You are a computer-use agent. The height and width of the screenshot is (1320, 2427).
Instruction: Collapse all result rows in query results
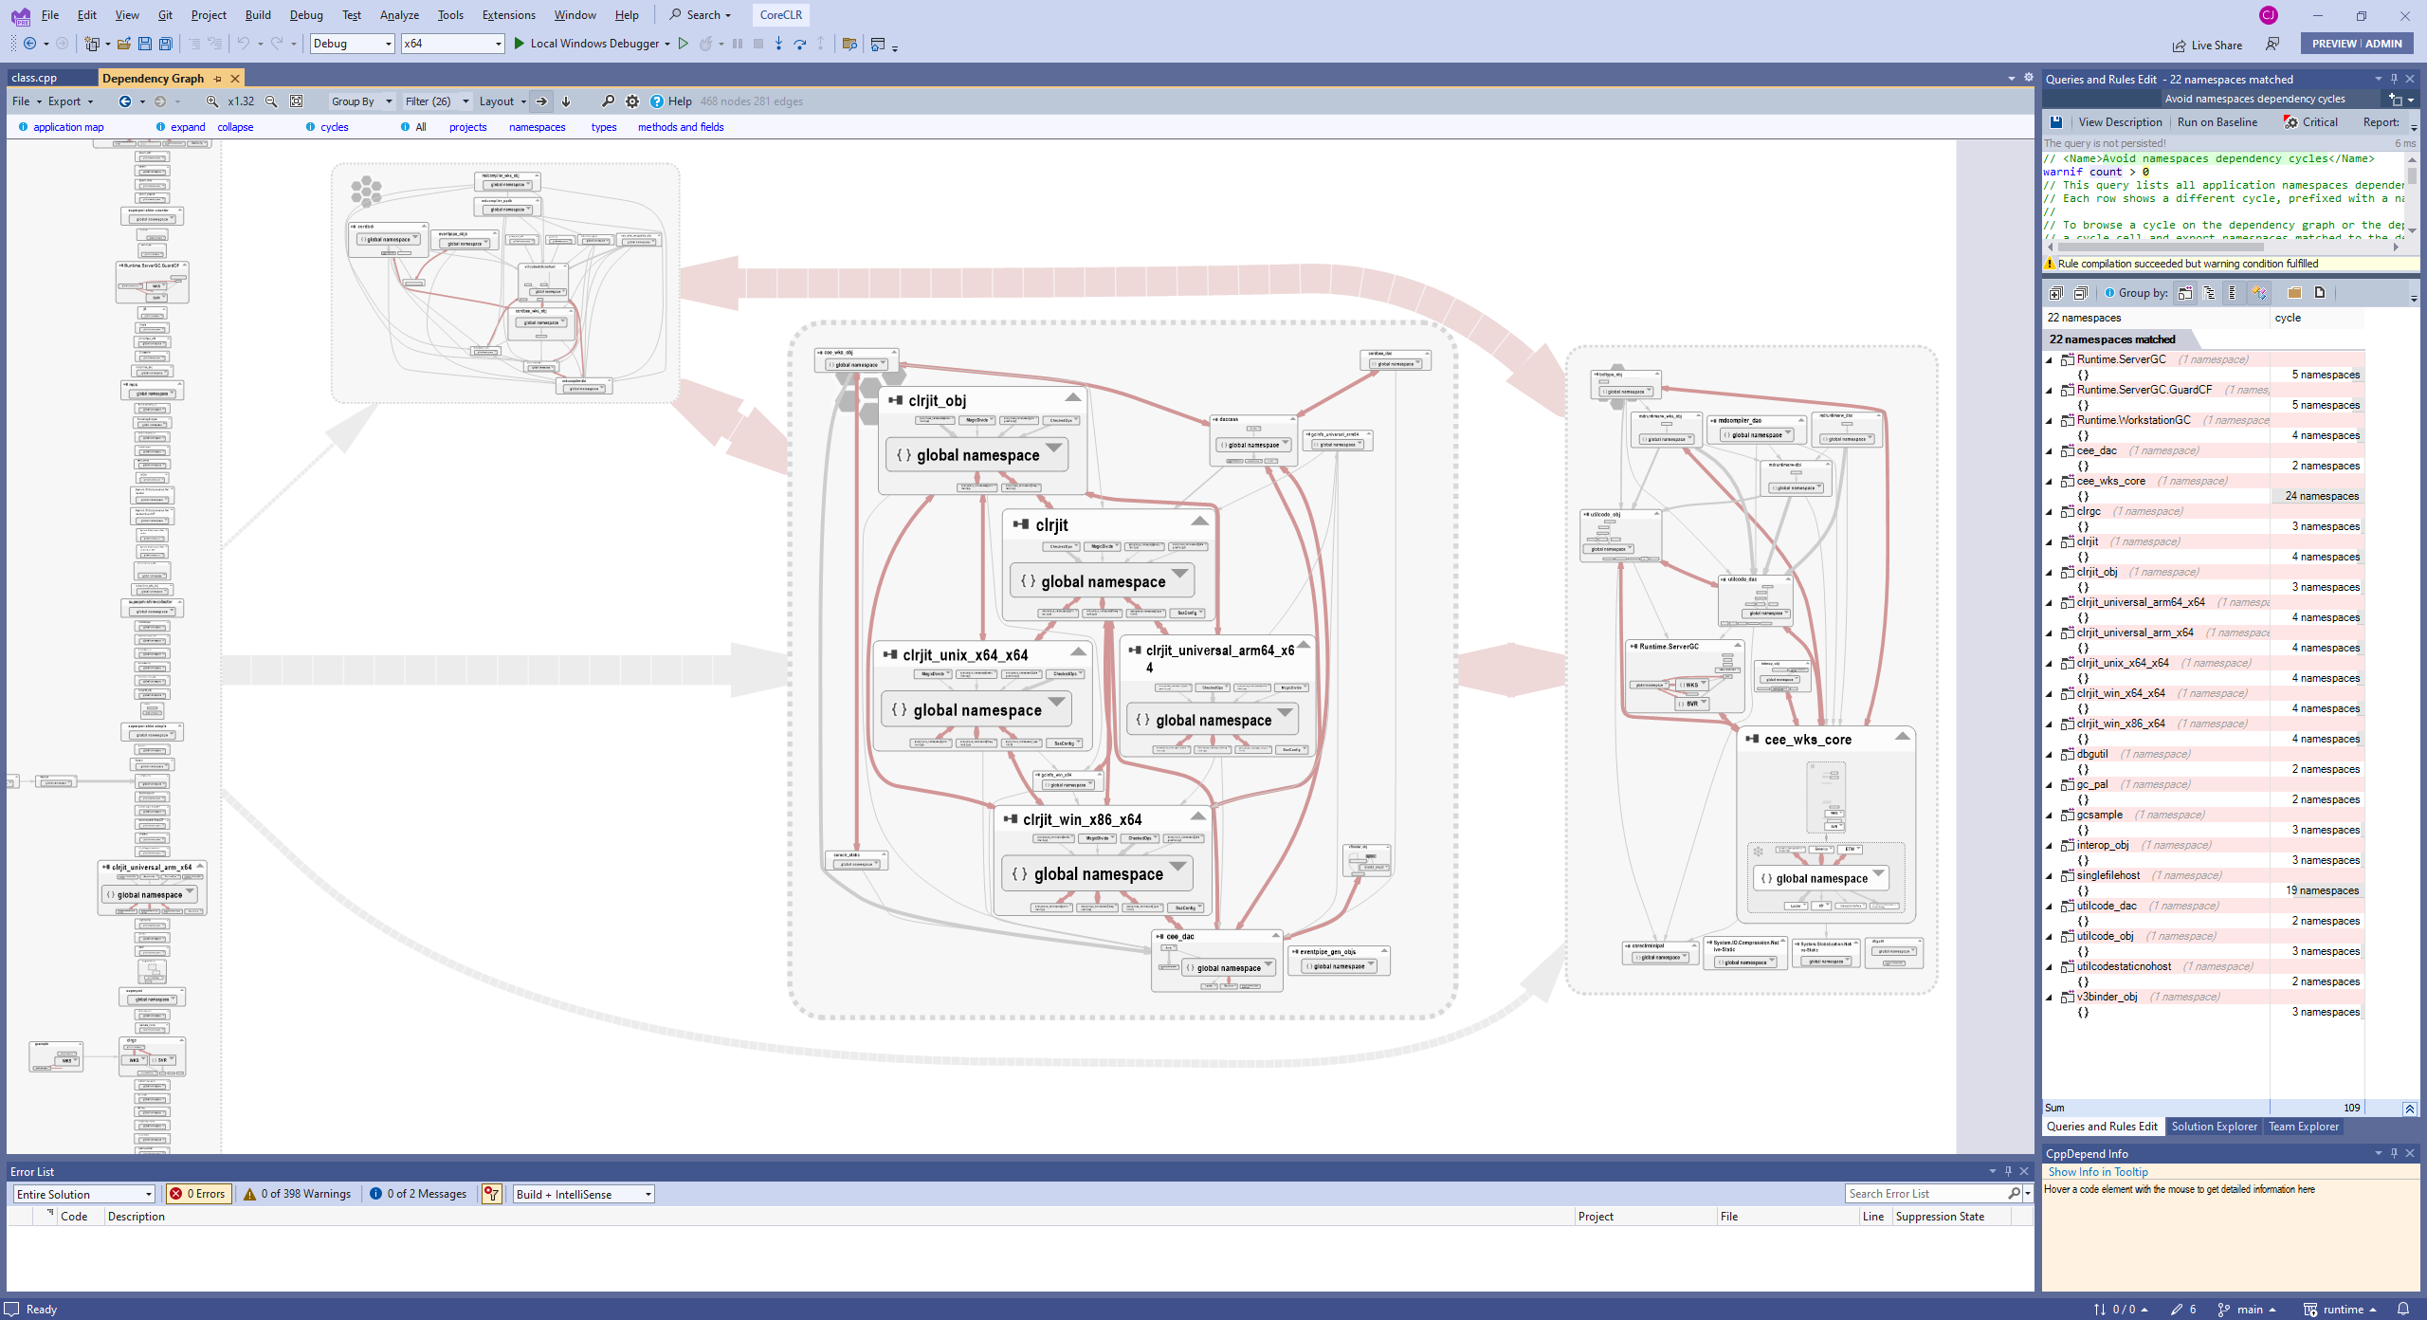pos(2080,293)
